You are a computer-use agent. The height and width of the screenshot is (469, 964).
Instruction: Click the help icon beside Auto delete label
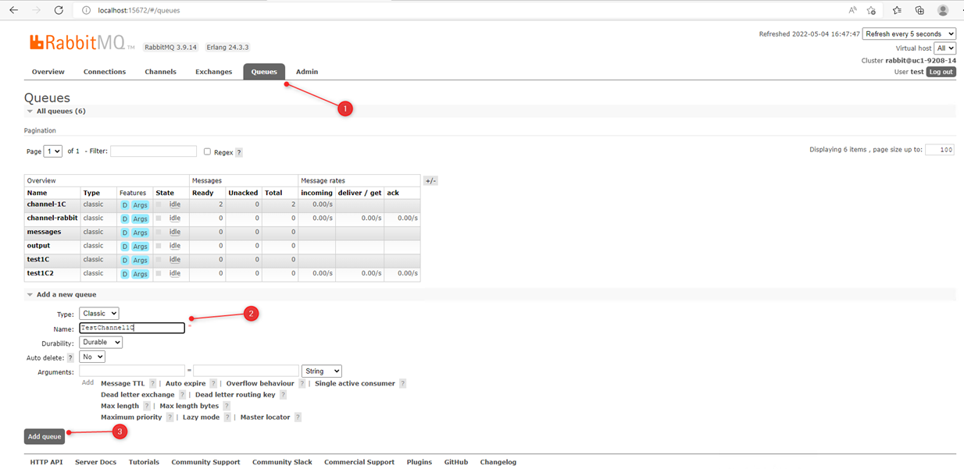click(x=70, y=357)
